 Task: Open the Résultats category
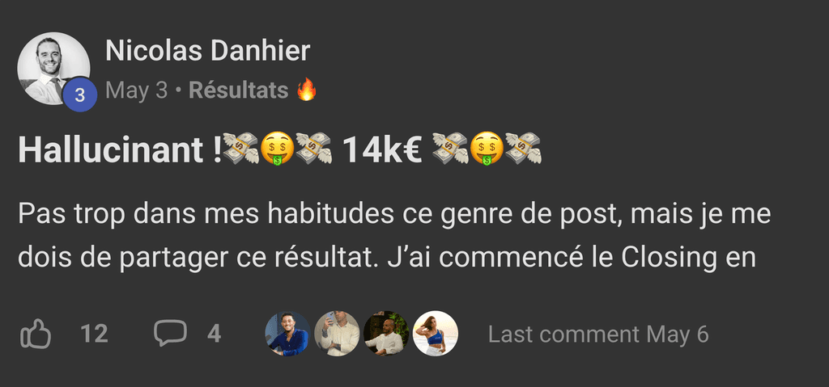[x=239, y=90]
